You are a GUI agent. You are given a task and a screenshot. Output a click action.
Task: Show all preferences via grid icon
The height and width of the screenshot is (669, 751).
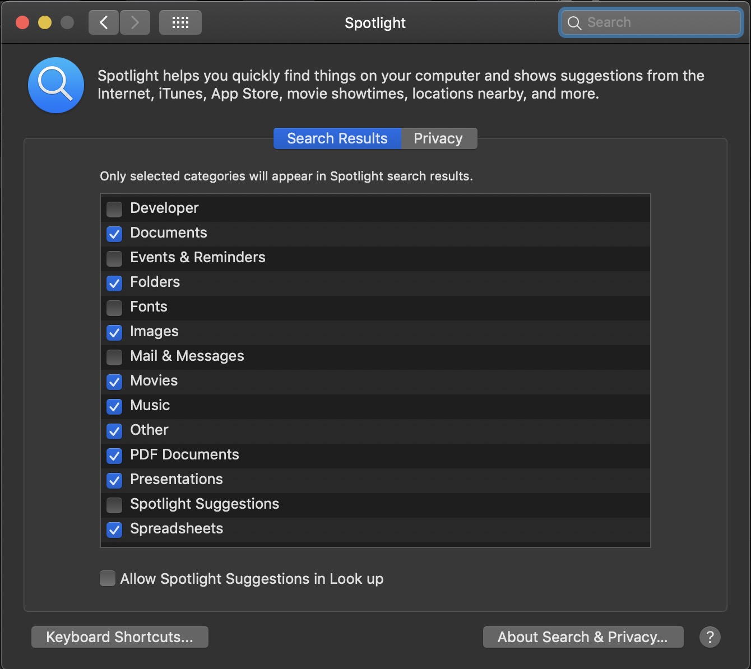coord(180,22)
